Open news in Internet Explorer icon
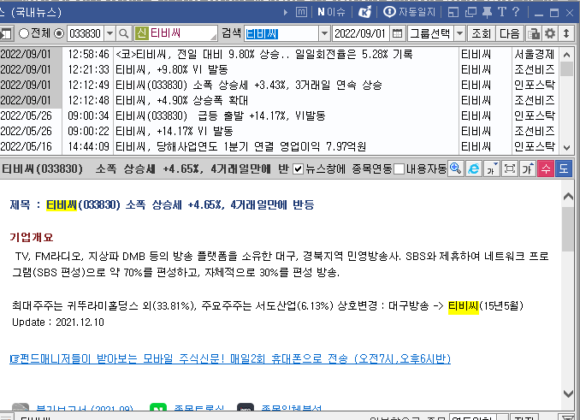This screenshot has height=420, width=580. tap(473, 169)
